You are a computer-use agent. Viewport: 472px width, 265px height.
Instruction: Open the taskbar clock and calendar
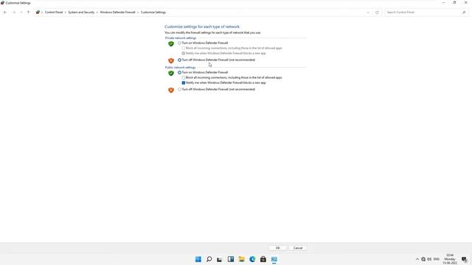tap(450, 259)
